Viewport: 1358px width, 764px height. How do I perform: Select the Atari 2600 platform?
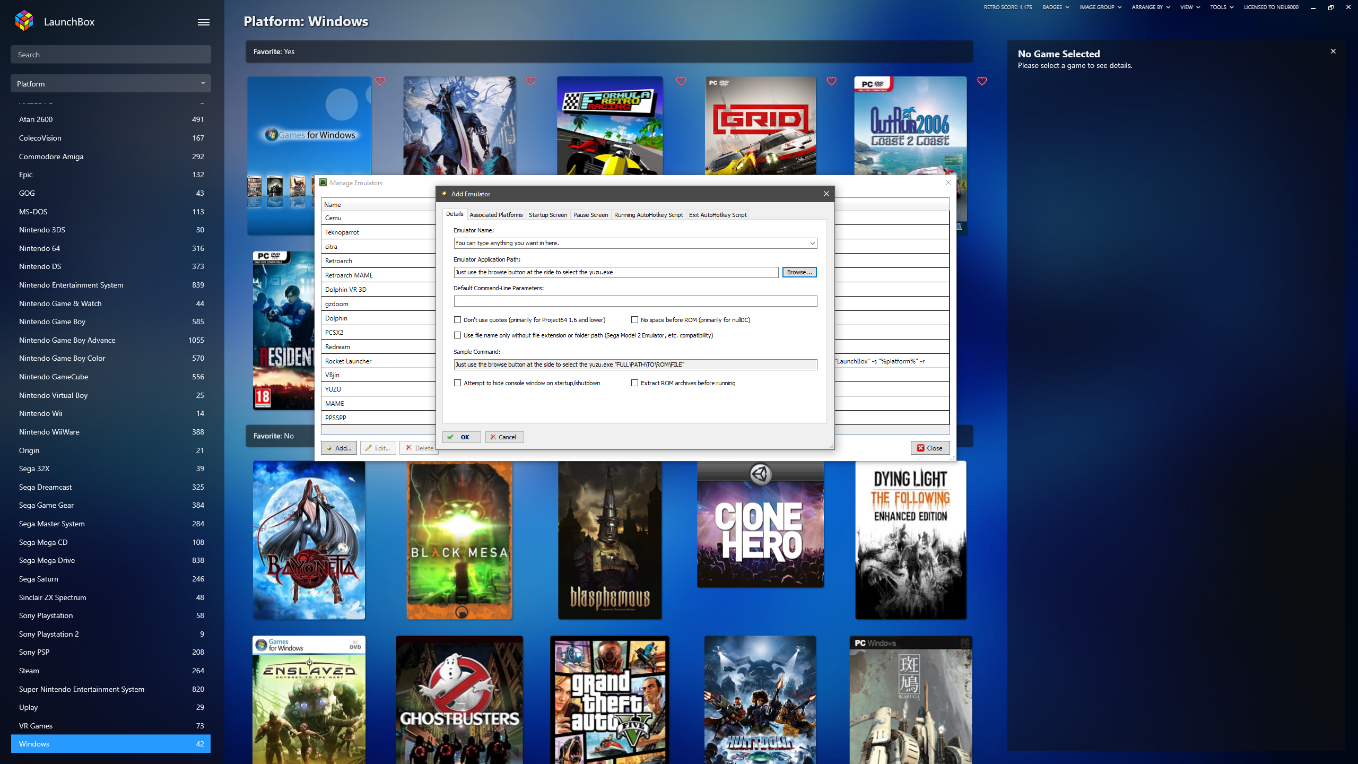[x=111, y=119]
